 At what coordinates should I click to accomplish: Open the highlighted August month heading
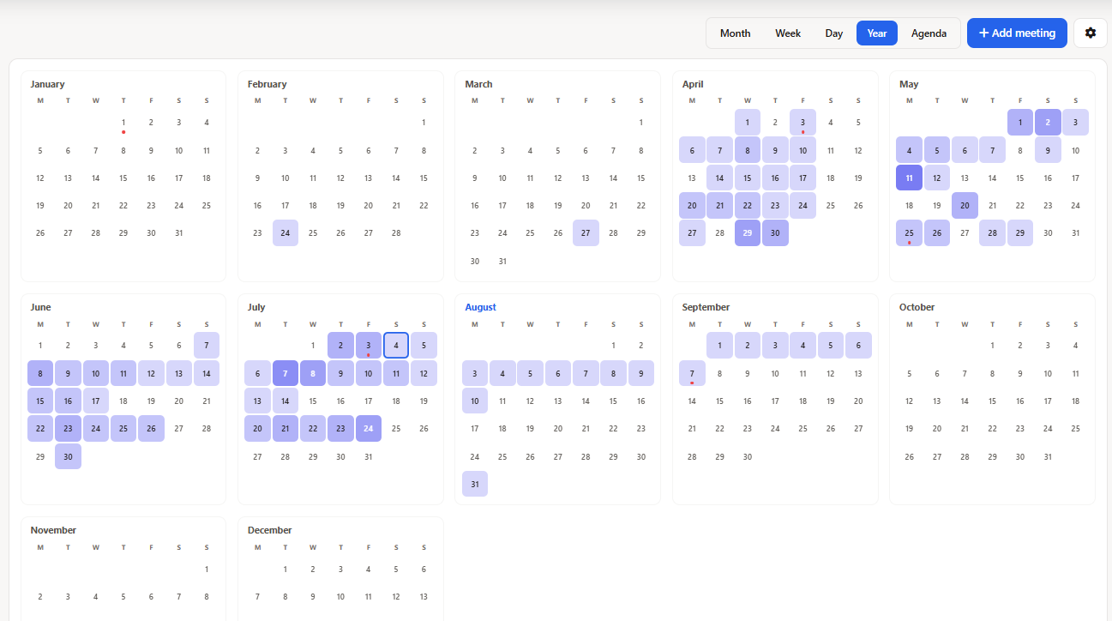point(480,307)
